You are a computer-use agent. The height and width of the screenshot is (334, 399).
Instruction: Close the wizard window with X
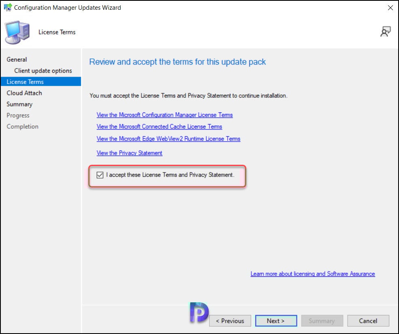click(390, 8)
